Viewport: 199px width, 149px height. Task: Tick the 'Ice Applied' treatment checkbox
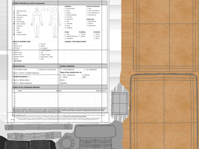click(x=39, y=48)
